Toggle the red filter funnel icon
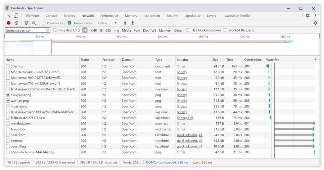 pos(26,23)
